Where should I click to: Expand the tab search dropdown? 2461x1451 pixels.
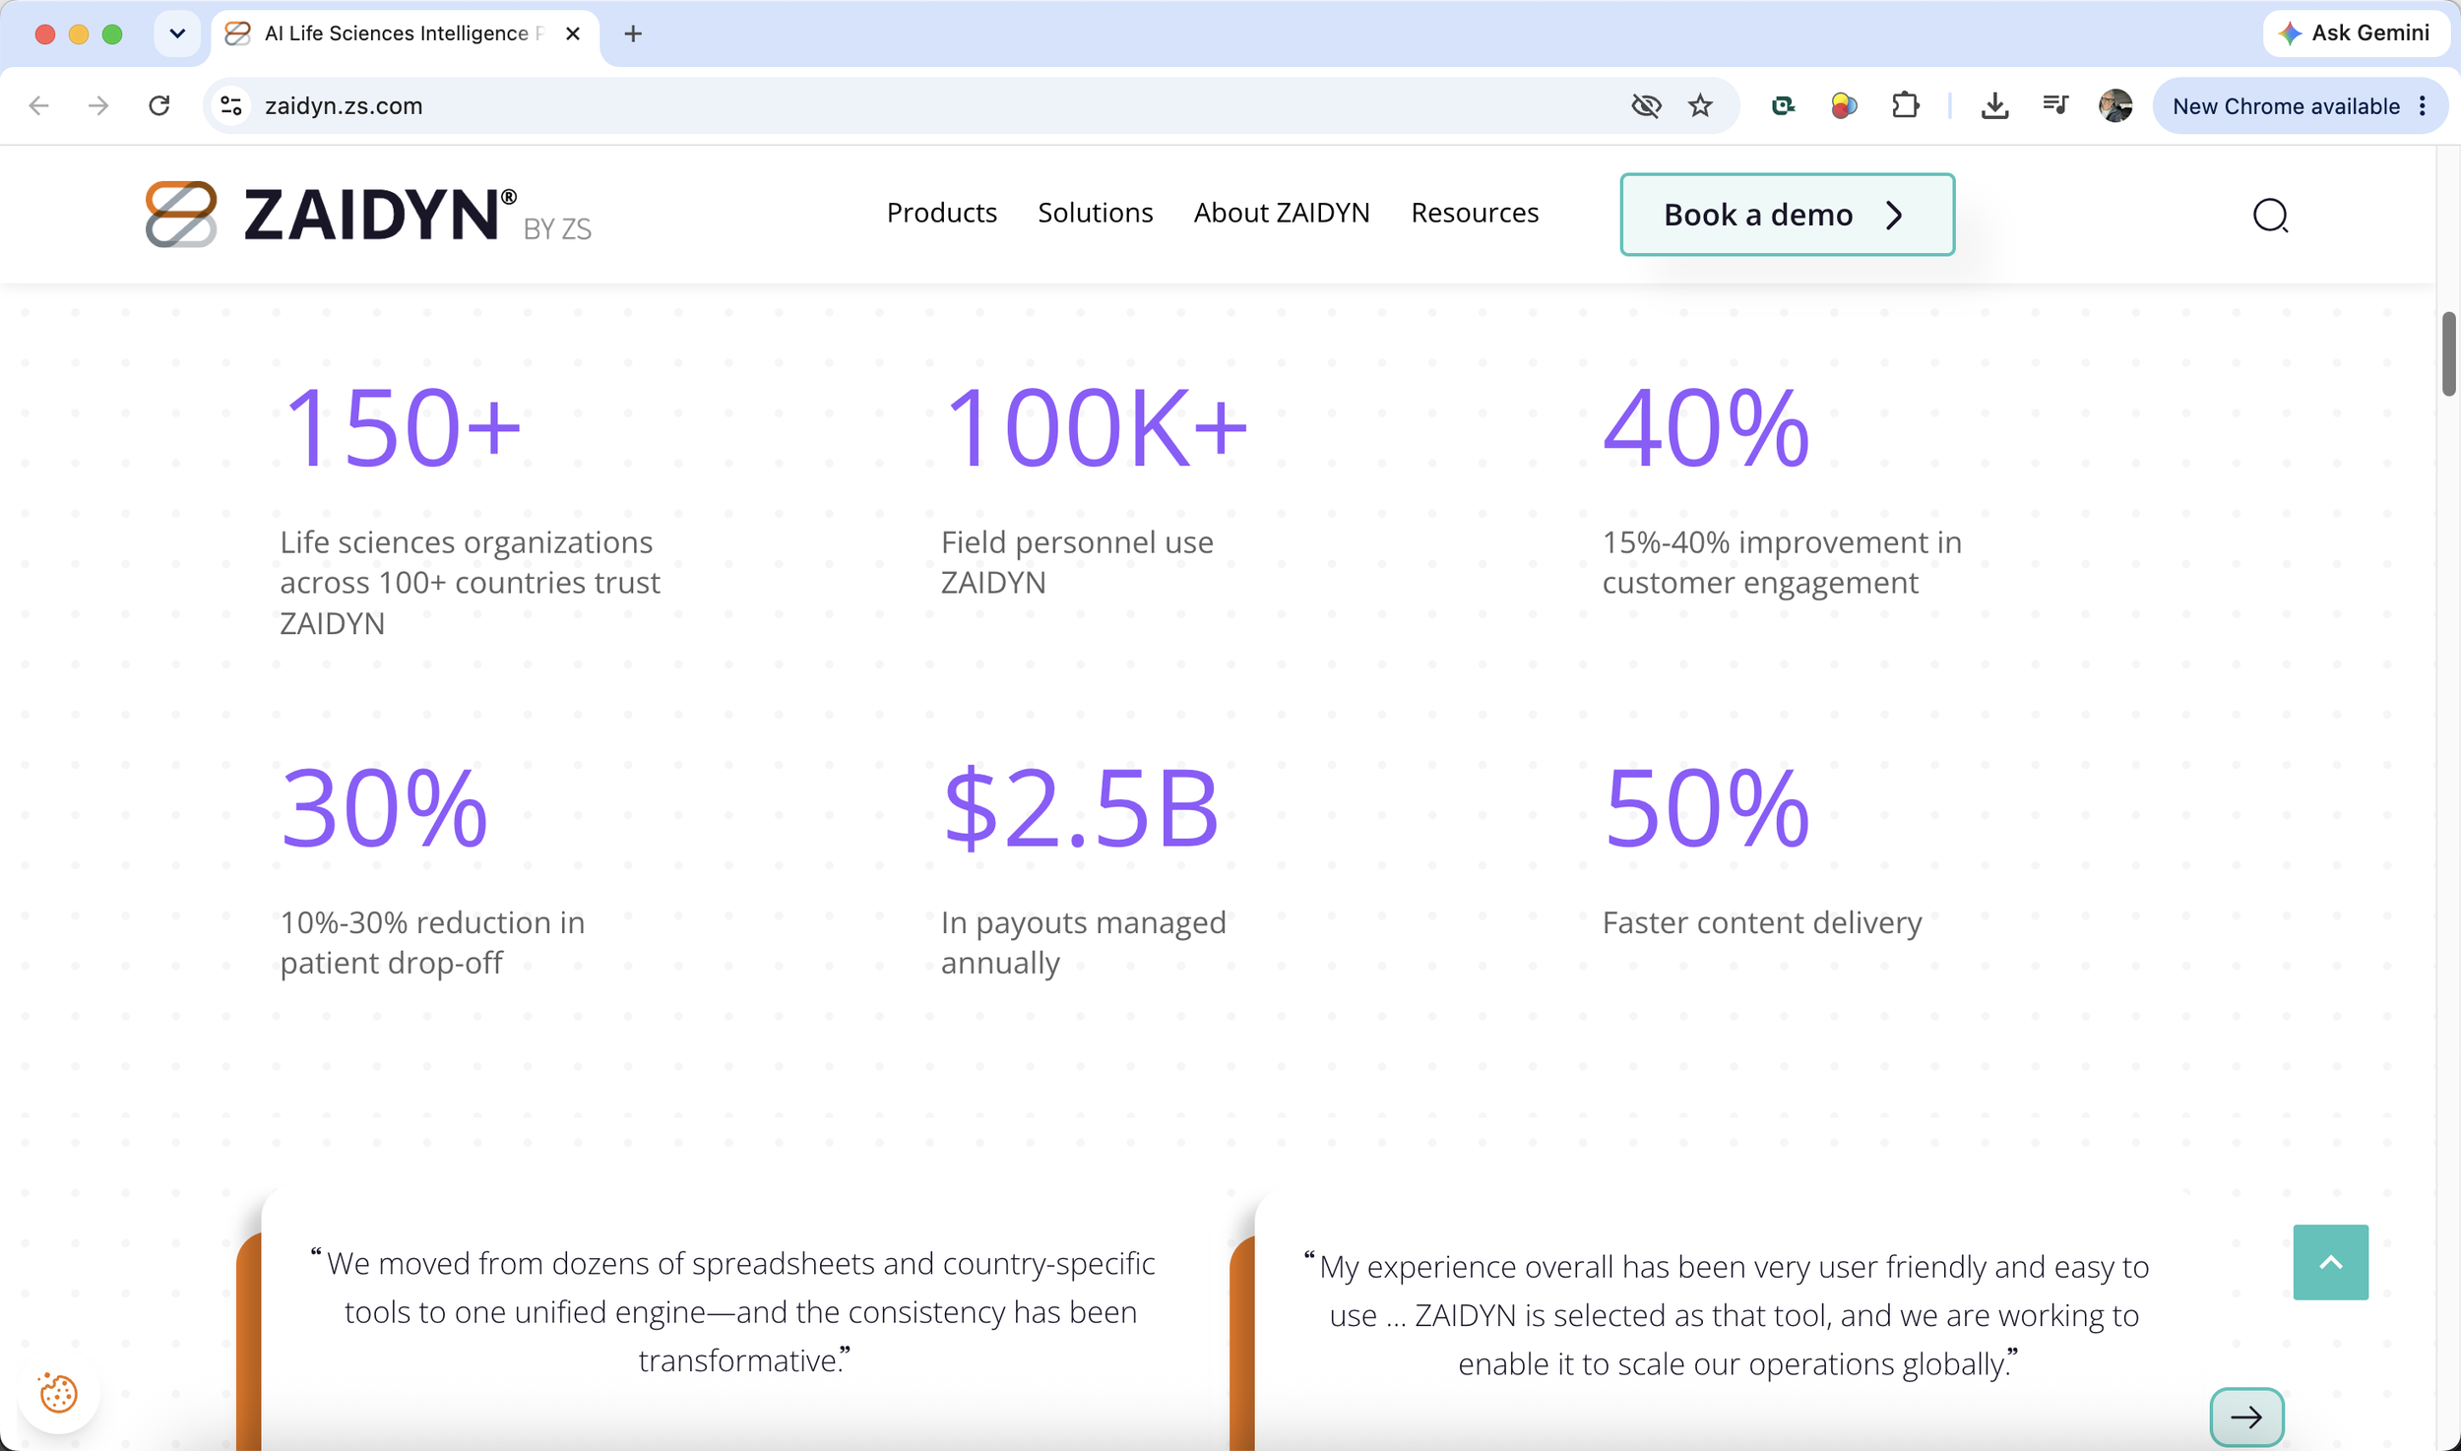click(x=177, y=33)
